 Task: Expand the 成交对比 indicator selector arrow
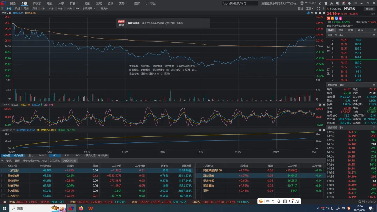click(x=14, y=130)
